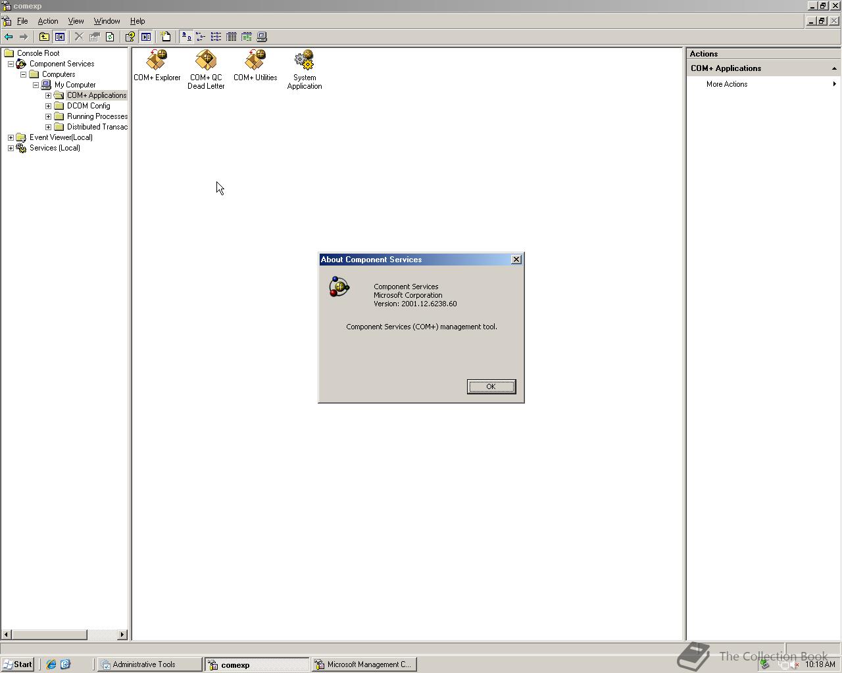
Task: Click tree pane horizontal scrollbar right arrow
Action: tap(122, 634)
